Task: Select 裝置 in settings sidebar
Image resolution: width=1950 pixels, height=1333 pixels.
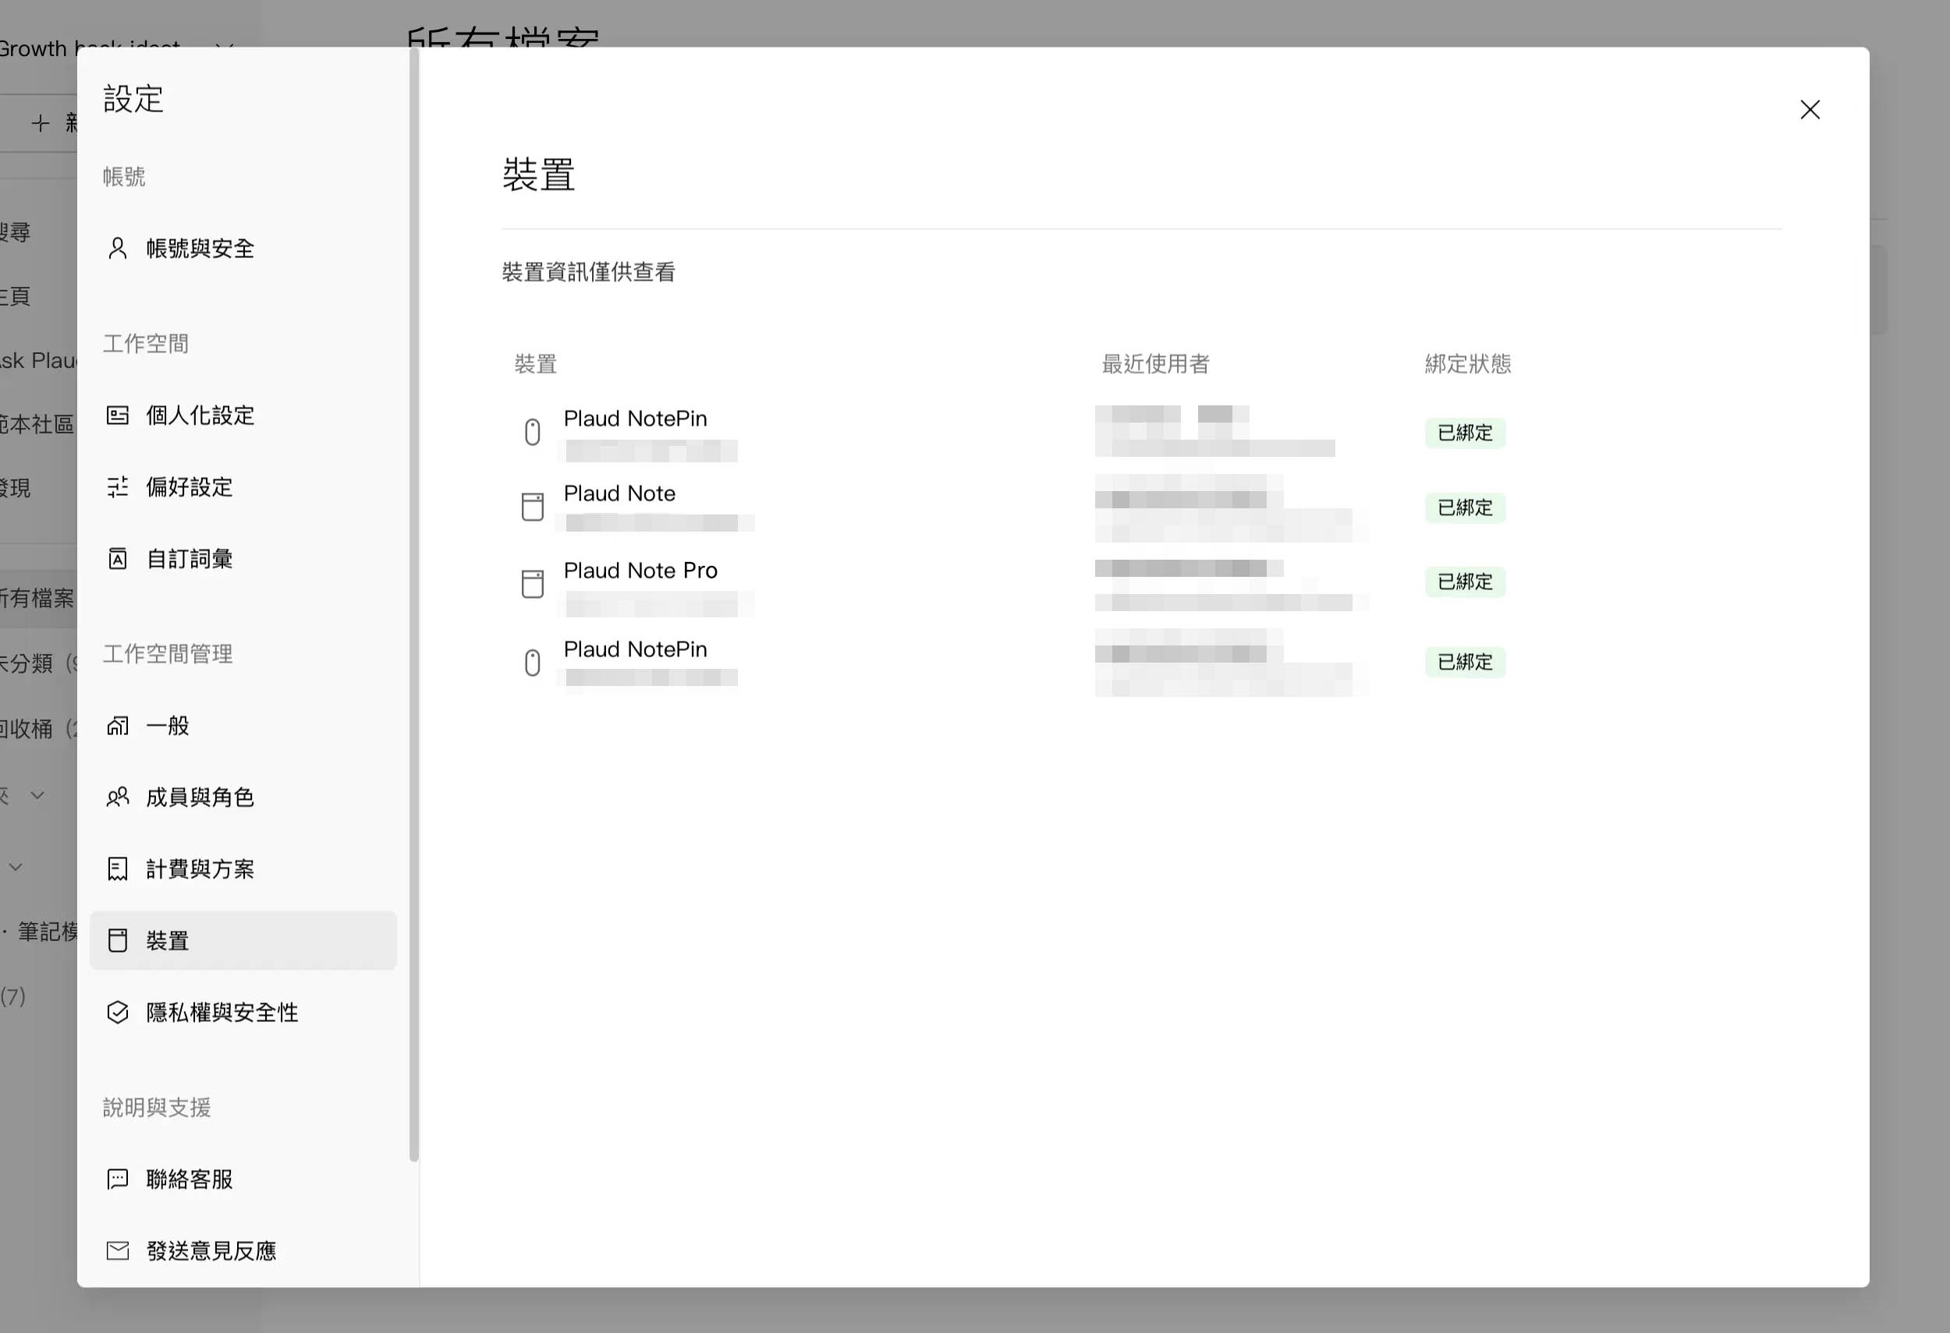Action: coord(243,941)
